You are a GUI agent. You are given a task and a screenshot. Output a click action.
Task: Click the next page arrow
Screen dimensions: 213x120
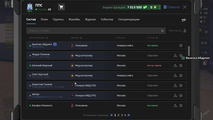pyautogui.click(x=129, y=115)
